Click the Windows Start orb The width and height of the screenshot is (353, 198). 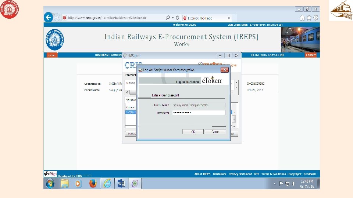coord(50,183)
